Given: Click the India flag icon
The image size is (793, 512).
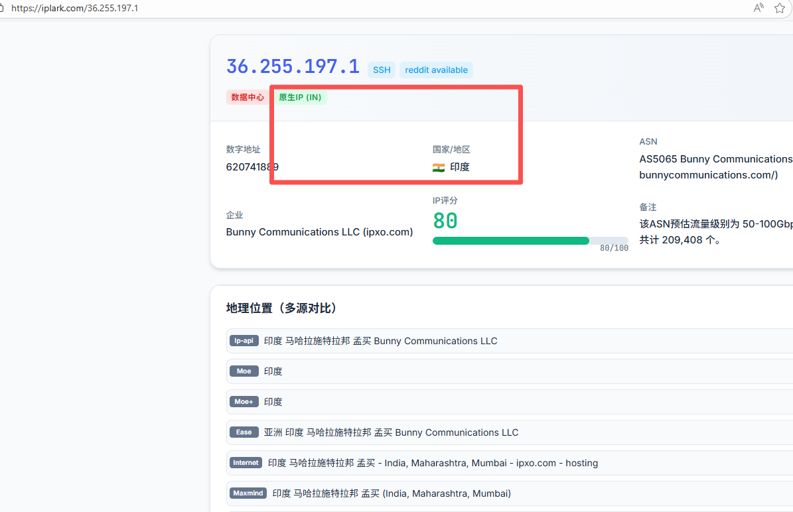Looking at the screenshot, I should (439, 168).
